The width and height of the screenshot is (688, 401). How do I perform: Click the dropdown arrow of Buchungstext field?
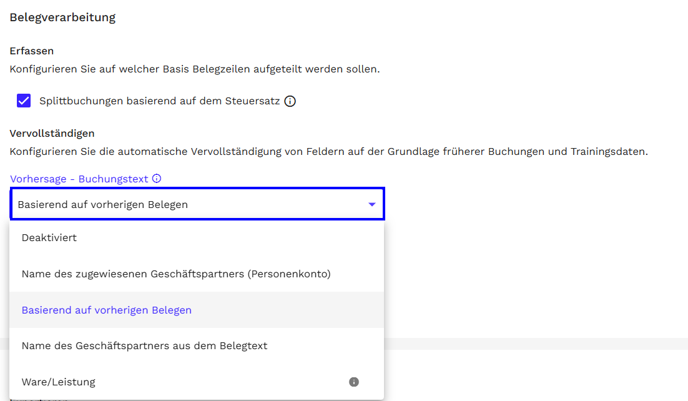coord(372,204)
